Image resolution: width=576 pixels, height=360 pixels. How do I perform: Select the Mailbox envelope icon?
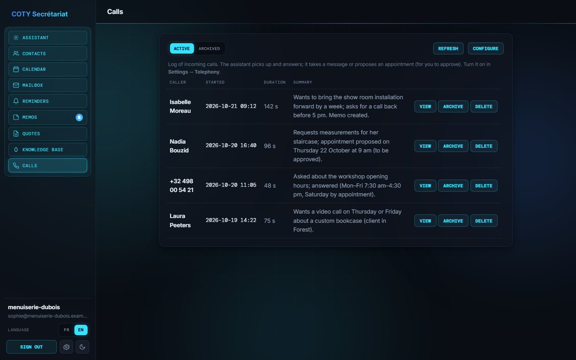(x=16, y=85)
